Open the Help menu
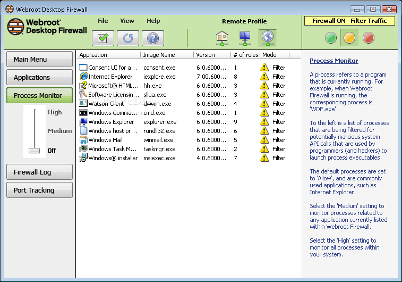Viewport: 402px width, 282px height. 153,21
